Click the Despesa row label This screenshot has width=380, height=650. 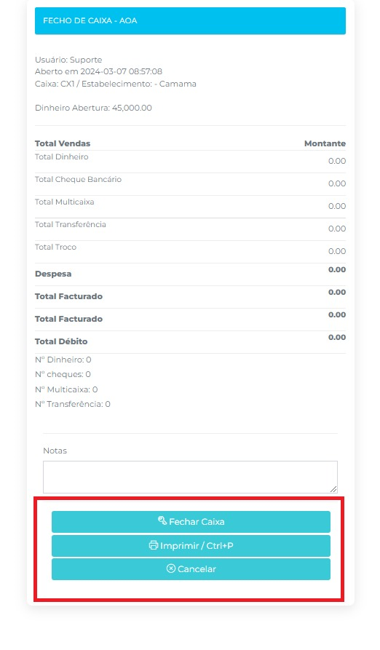pos(53,274)
